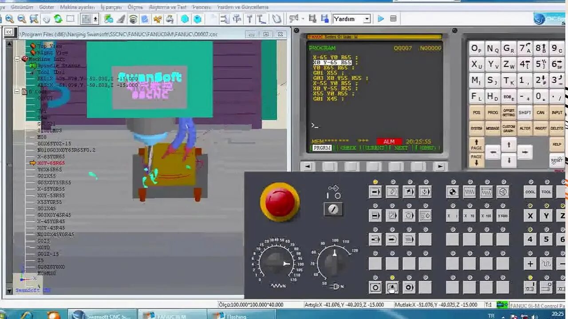Click the left-arrow softkey under CRT
The height and width of the screenshot is (319, 568).
[x=308, y=167]
